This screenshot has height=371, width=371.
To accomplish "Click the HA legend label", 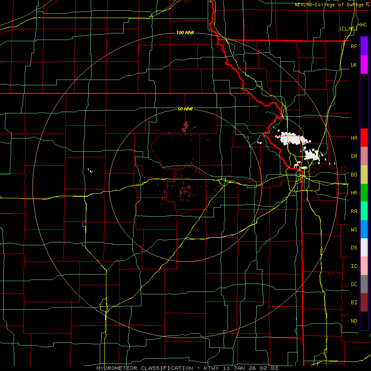I will point(354,138).
